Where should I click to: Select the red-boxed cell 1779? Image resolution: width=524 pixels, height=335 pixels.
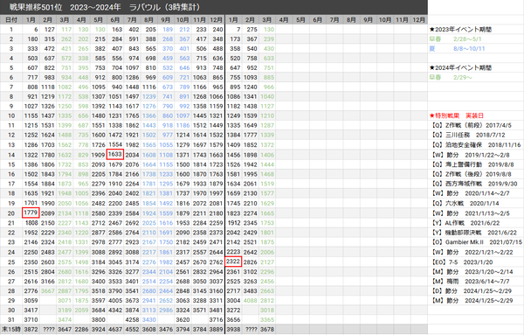(31, 213)
